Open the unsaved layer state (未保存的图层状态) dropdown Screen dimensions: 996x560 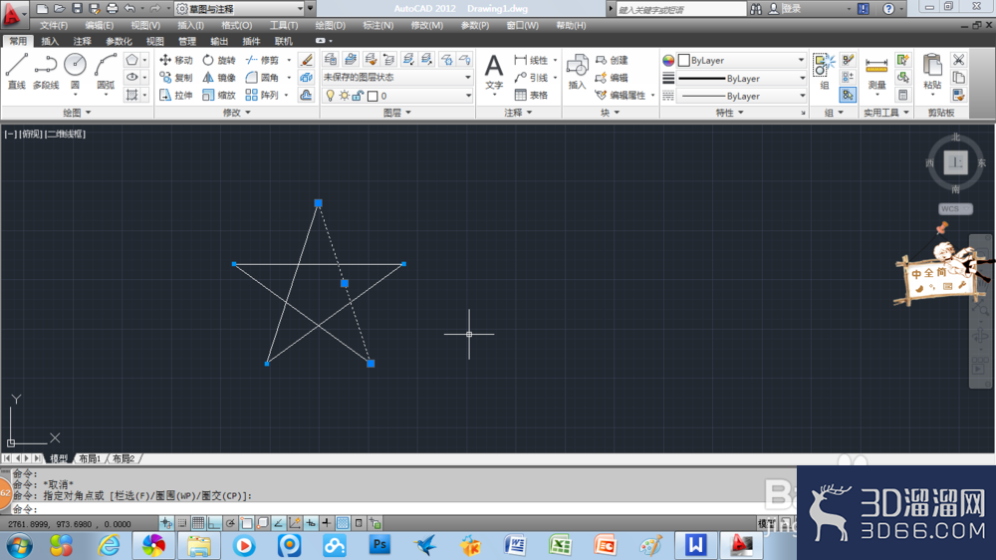(397, 77)
